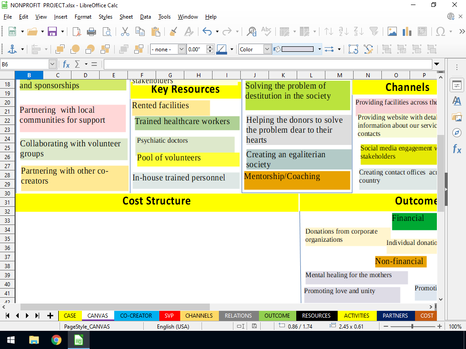The width and height of the screenshot is (466, 349).
Task: Open the Sheet menu
Action: (x=126, y=17)
